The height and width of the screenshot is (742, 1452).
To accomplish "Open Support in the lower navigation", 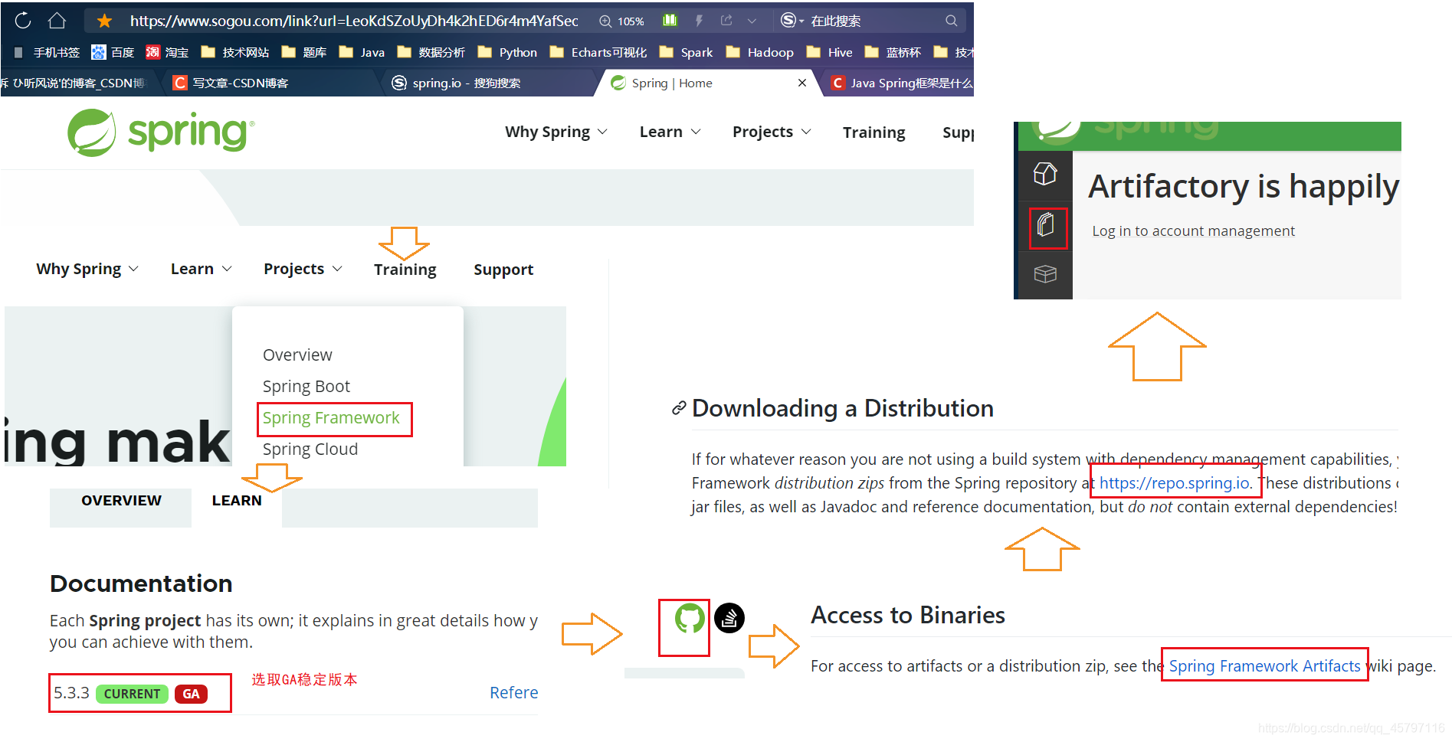I will pyautogui.click(x=503, y=269).
